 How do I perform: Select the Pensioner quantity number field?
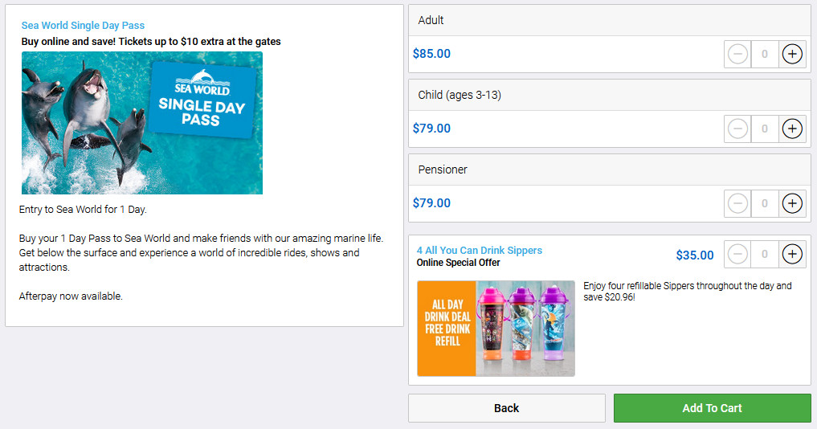coord(765,203)
